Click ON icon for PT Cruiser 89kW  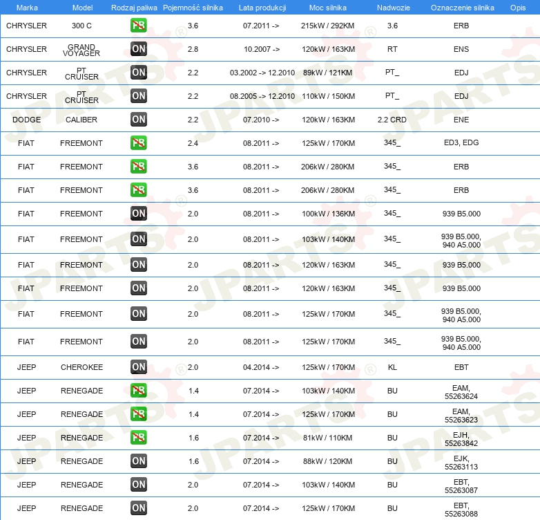click(138, 73)
